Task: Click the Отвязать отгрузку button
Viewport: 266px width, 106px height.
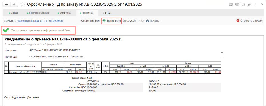Action: [x=249, y=21]
